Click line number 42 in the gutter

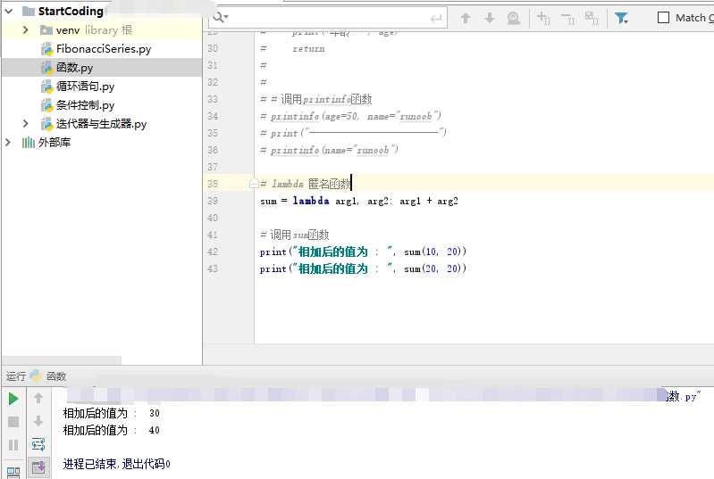click(x=213, y=252)
